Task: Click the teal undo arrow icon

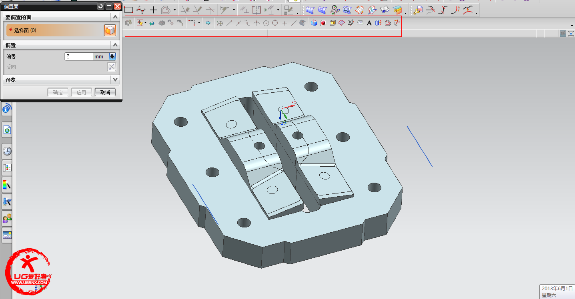Action: pos(152,23)
